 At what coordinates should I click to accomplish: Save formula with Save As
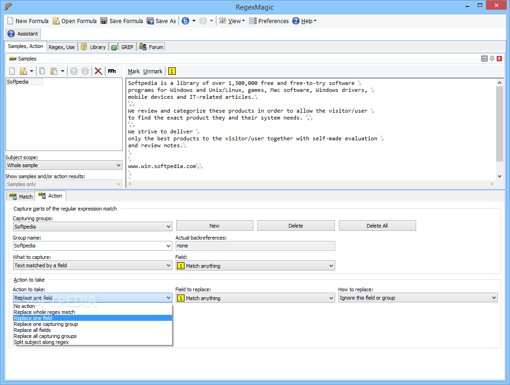[x=161, y=21]
